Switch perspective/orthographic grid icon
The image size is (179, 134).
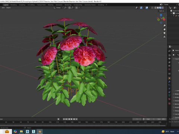(x=164, y=37)
